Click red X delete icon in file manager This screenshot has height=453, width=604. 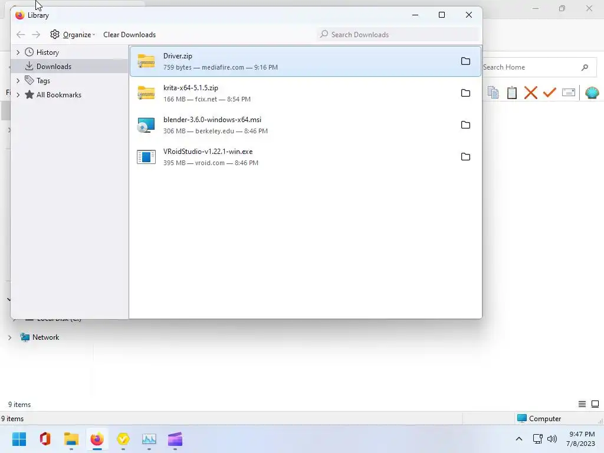pyautogui.click(x=530, y=93)
